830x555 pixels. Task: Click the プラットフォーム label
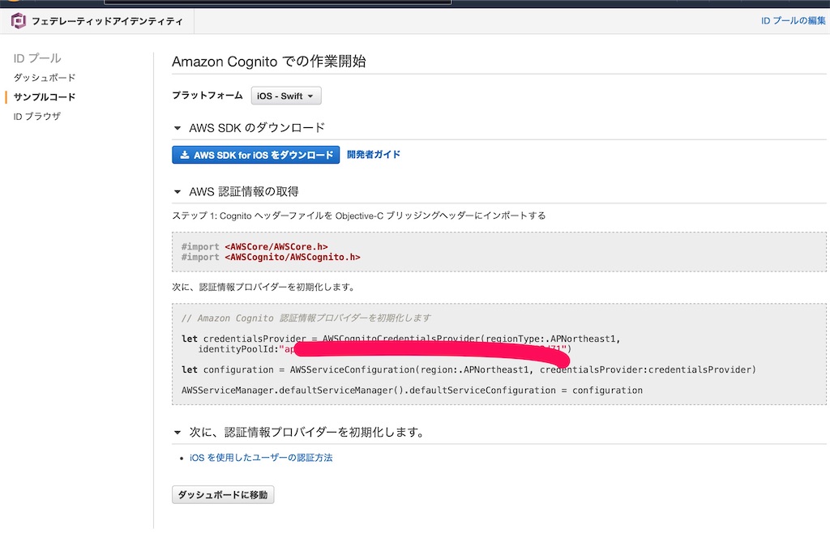click(x=207, y=96)
